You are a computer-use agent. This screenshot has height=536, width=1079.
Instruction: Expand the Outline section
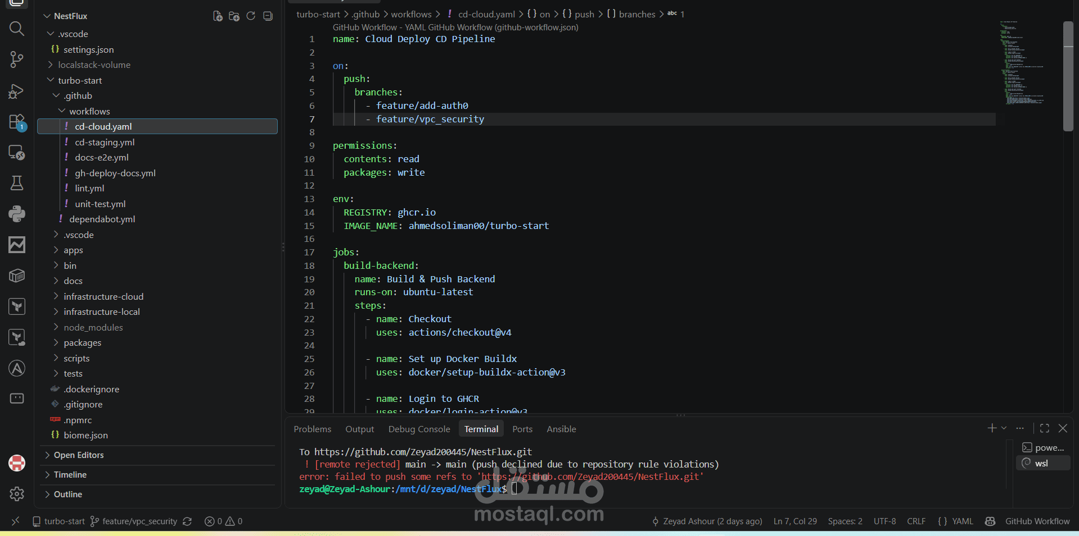157,494
